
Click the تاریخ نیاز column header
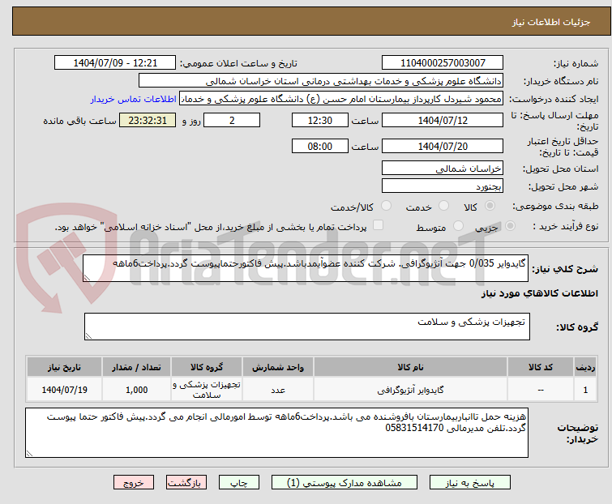coord(64,367)
